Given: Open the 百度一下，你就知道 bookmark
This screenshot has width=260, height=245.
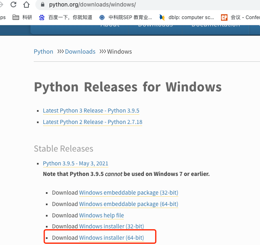Looking at the screenshot, I should [70, 17].
